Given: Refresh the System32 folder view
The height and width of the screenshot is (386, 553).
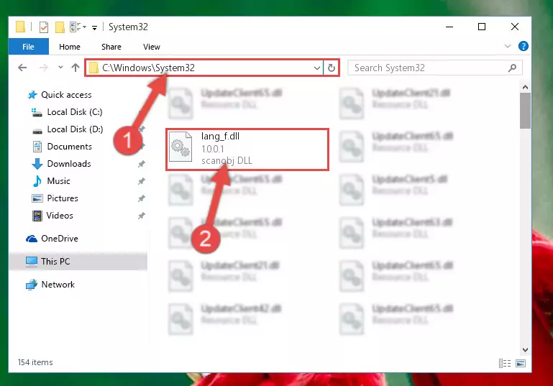Looking at the screenshot, I should coord(332,68).
